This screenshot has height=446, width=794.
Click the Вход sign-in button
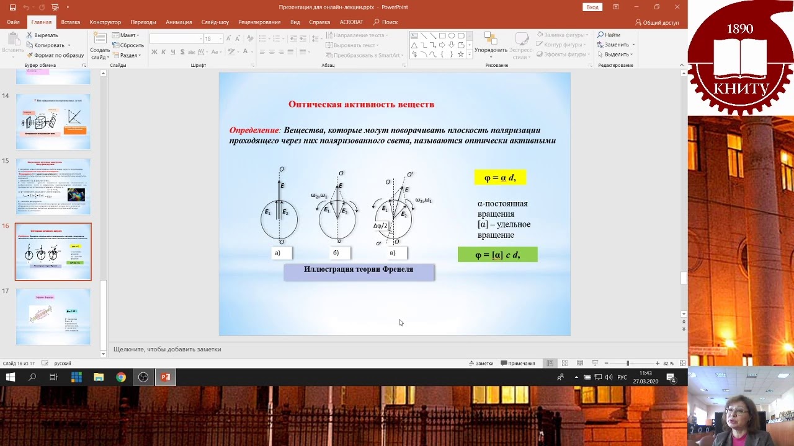592,7
